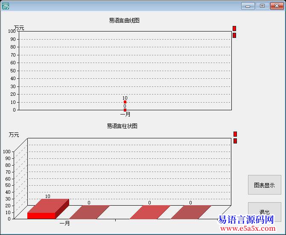
Task: Select the red data point labeled 10
Action: (125, 102)
